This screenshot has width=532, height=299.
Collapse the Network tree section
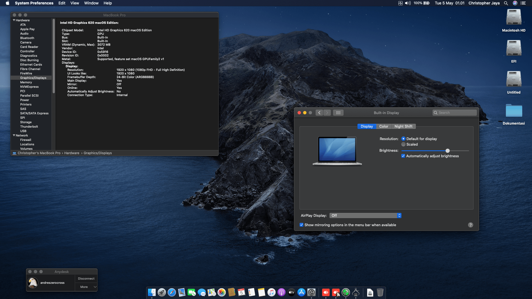point(14,135)
